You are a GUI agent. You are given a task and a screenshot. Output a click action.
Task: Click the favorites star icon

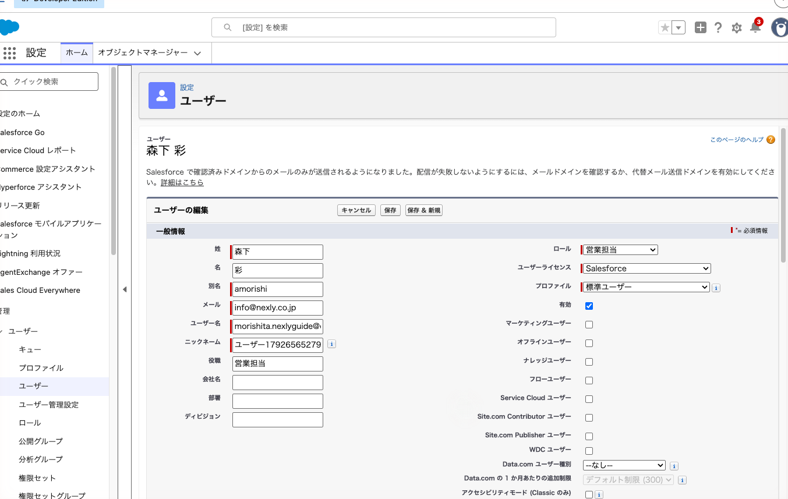(x=665, y=27)
